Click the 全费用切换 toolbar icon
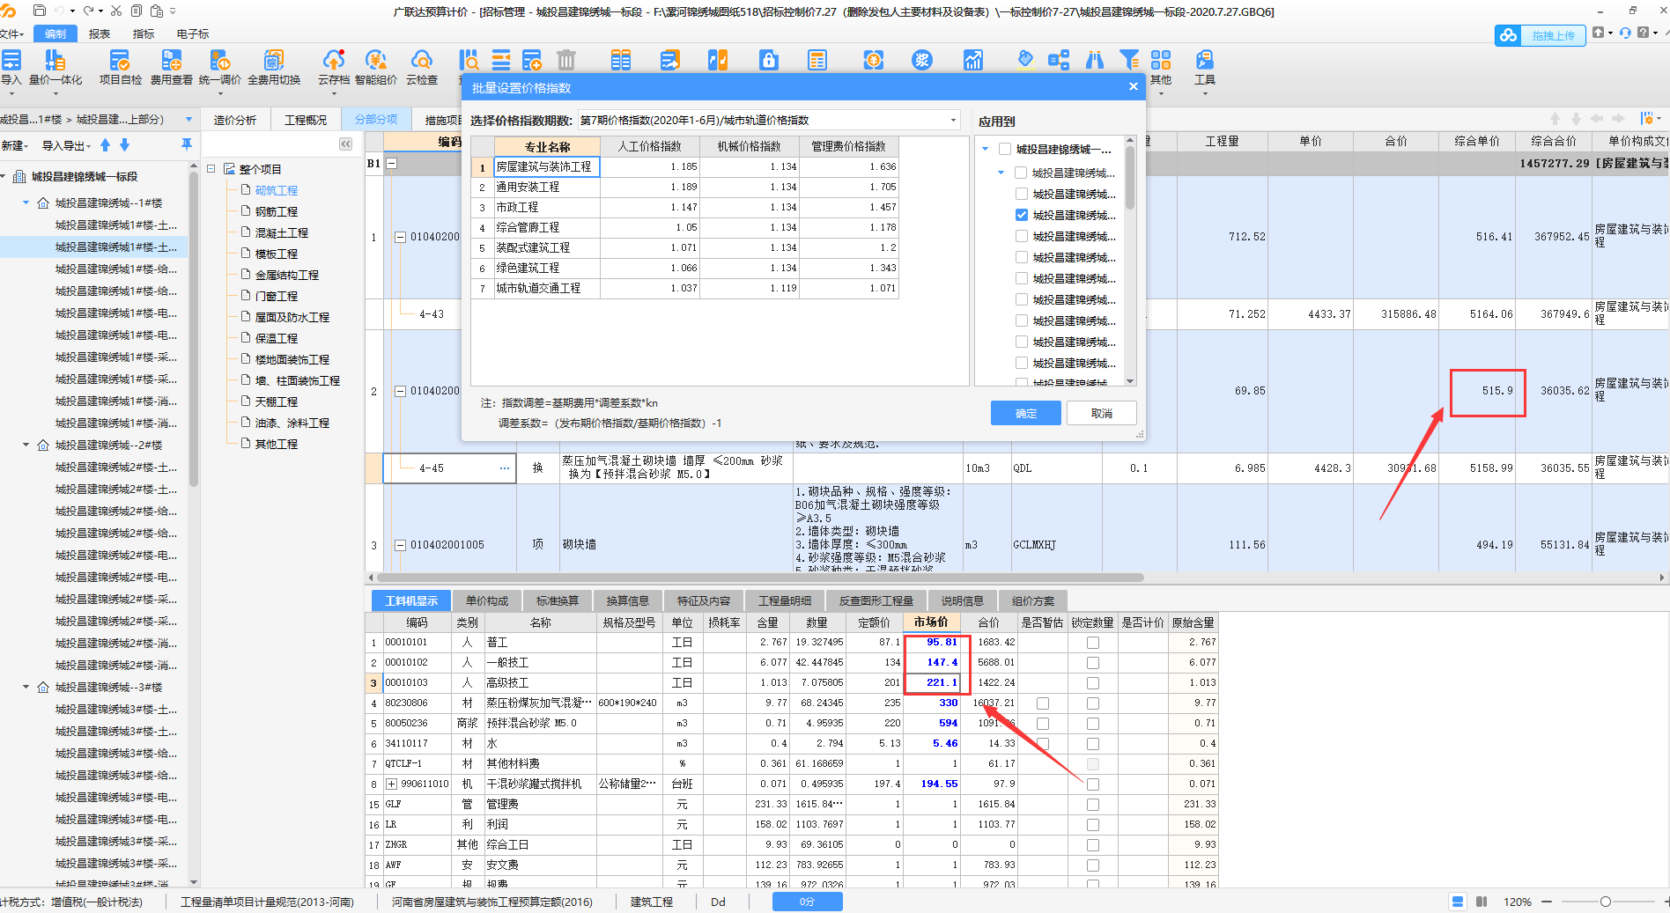 (x=274, y=68)
